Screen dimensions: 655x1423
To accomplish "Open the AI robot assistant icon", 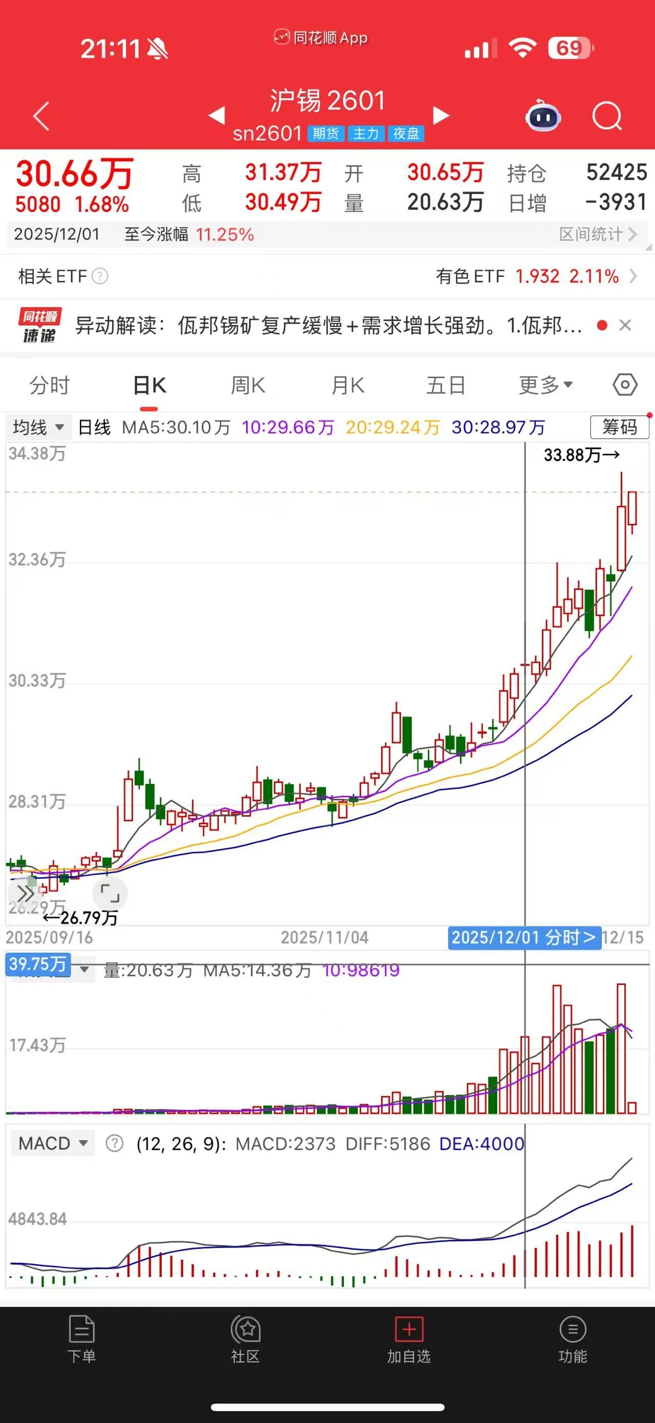I will click(543, 116).
